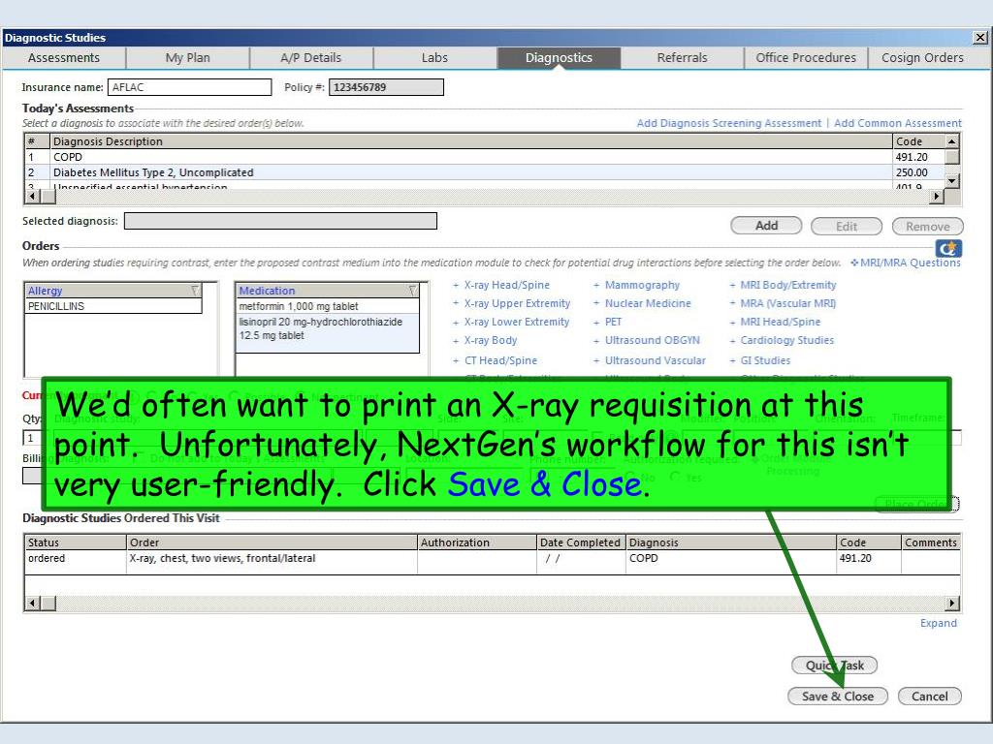Click ordered studies scroll left arrow

[x=32, y=604]
